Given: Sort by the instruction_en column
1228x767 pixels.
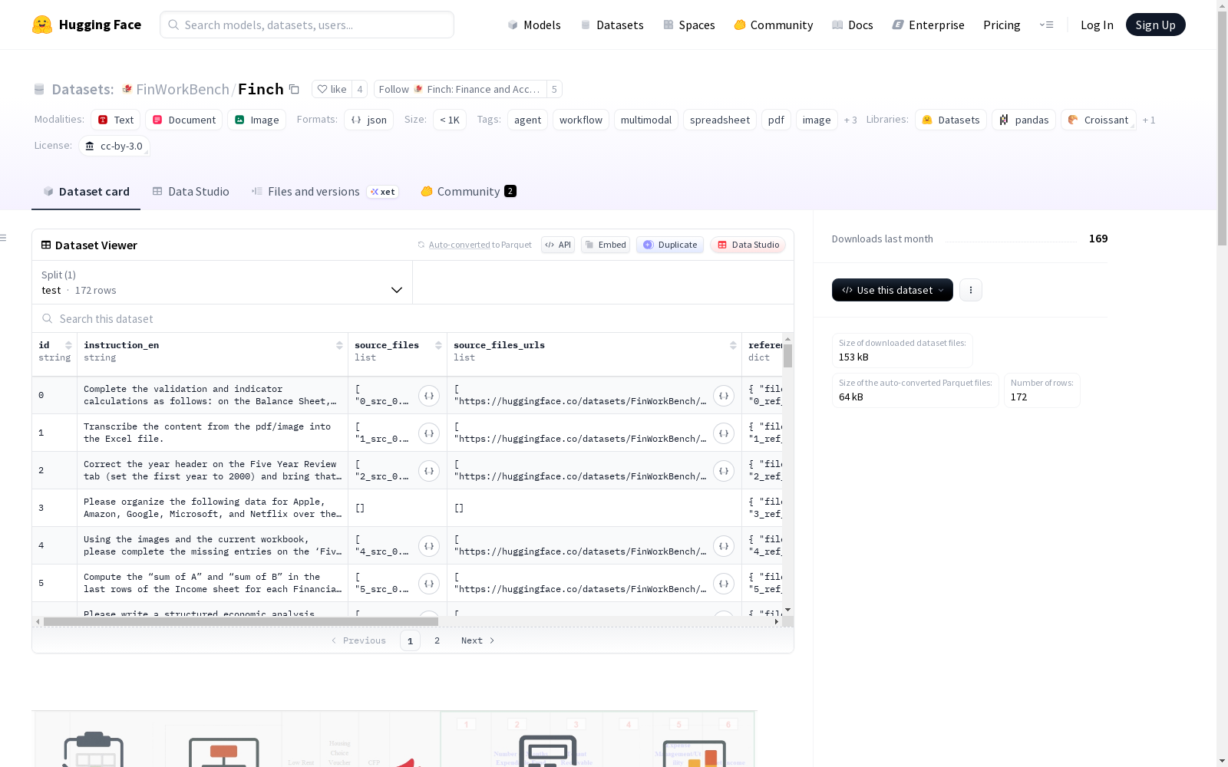Looking at the screenshot, I should [339, 345].
